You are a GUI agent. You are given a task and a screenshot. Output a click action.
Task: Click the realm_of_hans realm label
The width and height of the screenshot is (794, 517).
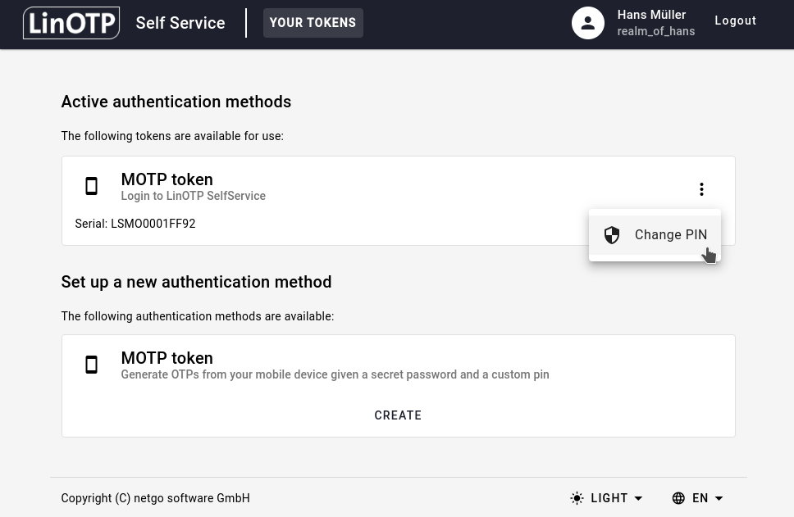point(655,31)
